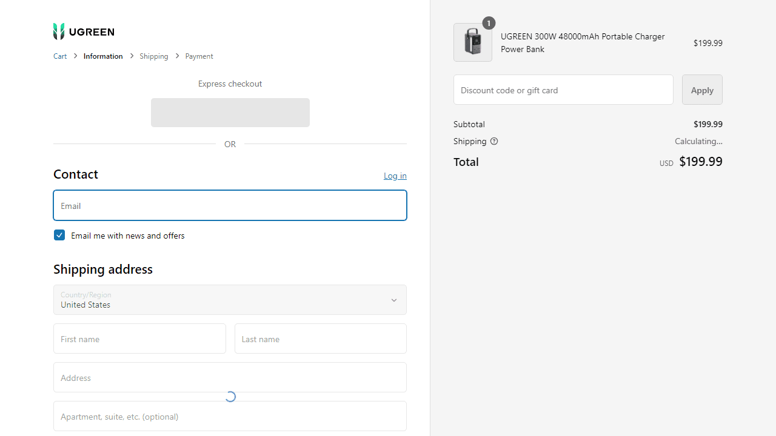Click the Apply discount button
Viewport: 776px width, 436px height.
(x=702, y=90)
